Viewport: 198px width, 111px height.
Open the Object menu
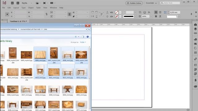pos(31,8)
